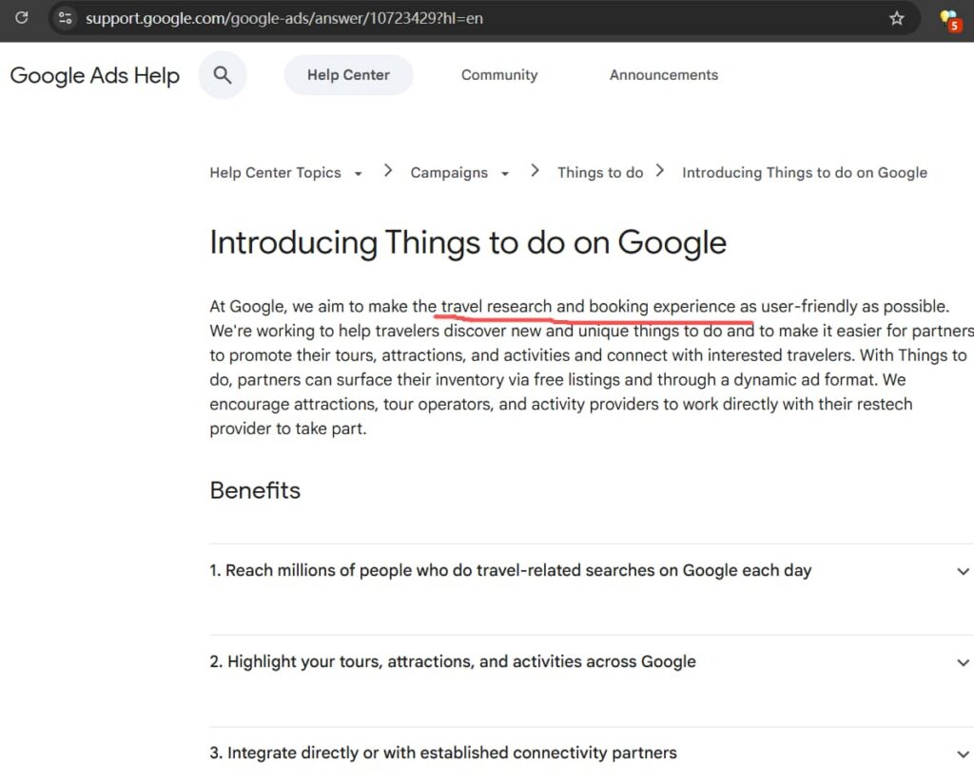
Task: Select the address bar URL
Action: coord(283,18)
